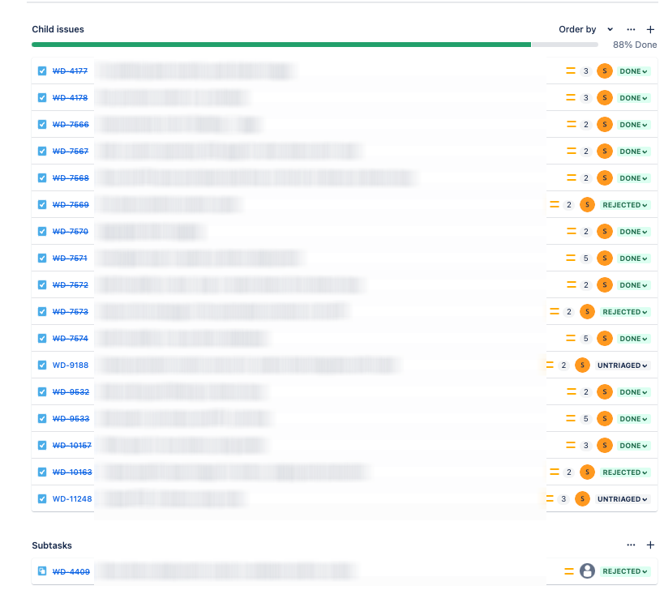Uncheck the checkbox for WD-4177
Viewport: 664px width, 594px height.
pyautogui.click(x=41, y=71)
